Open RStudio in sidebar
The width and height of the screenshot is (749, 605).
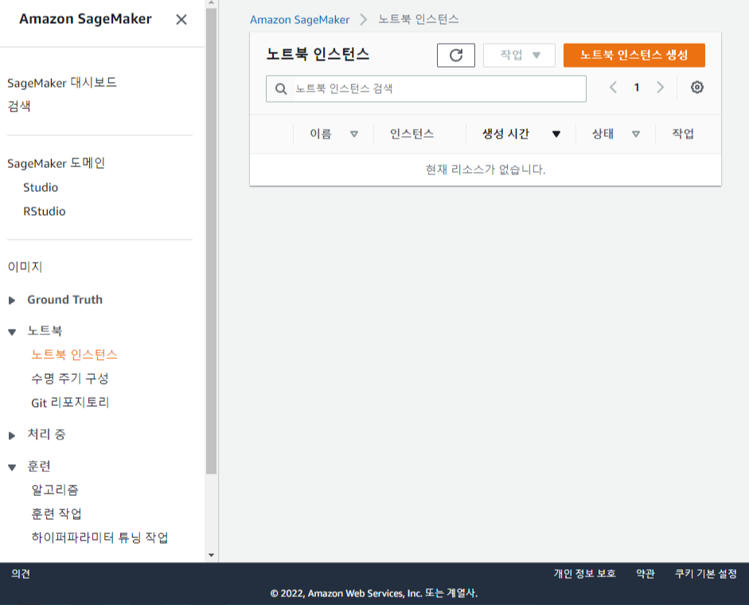pyautogui.click(x=45, y=211)
